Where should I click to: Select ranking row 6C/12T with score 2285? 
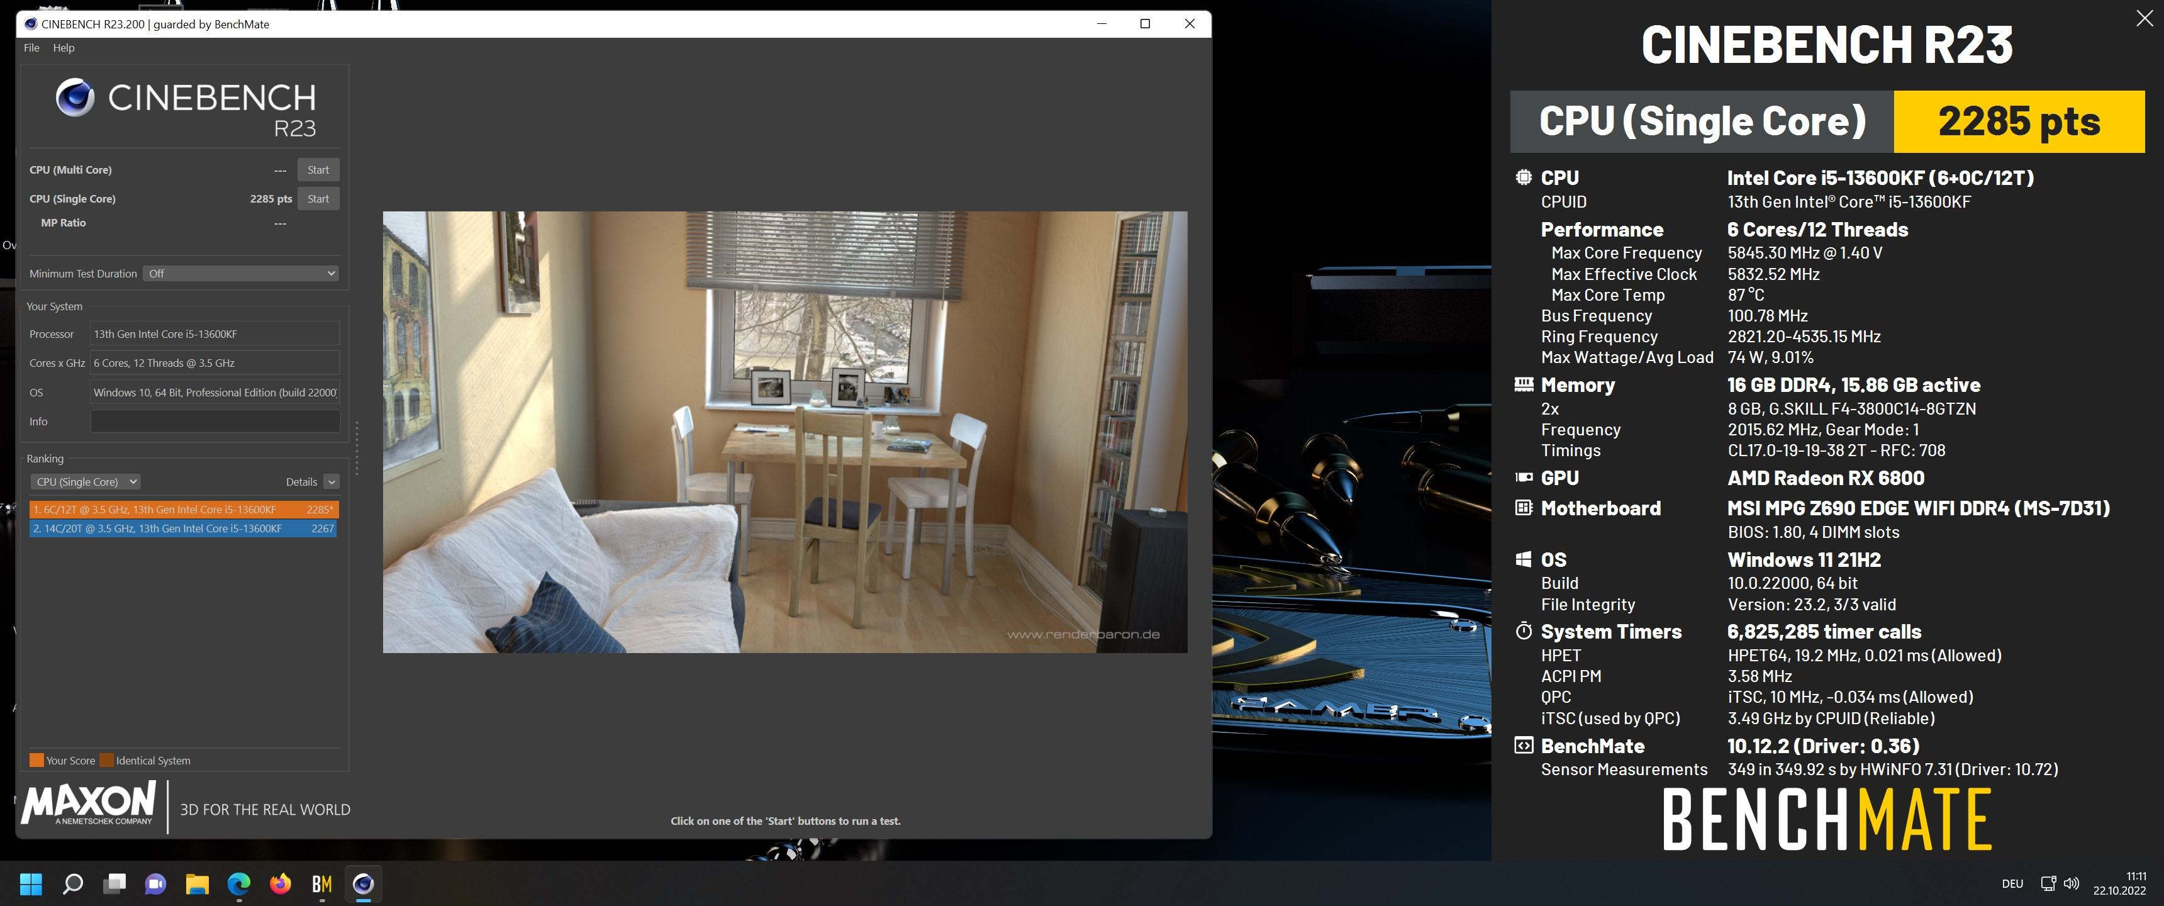coord(183,510)
